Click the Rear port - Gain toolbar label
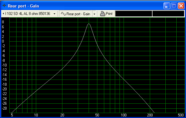Viewport: 186px width, 118px height. [78, 14]
